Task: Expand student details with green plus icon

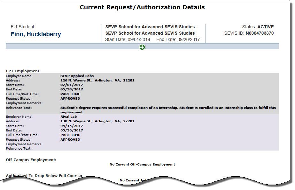Action: 142,47
